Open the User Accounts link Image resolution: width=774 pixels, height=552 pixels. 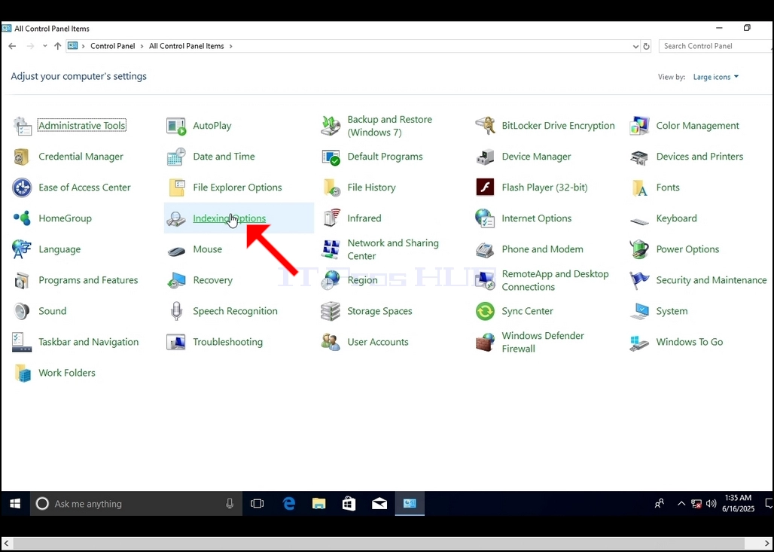(378, 342)
